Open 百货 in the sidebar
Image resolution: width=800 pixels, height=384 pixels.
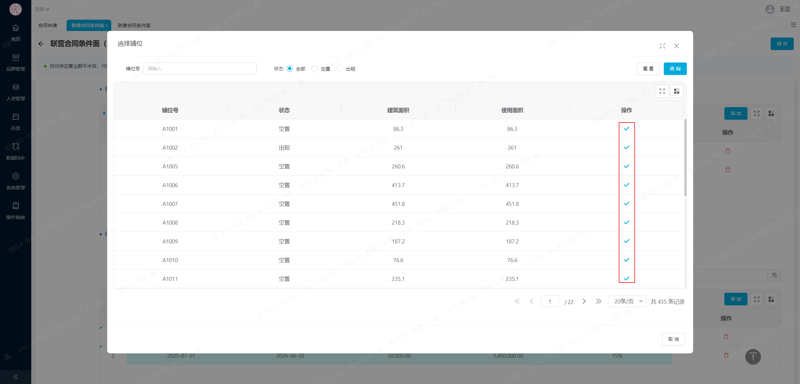(16, 122)
